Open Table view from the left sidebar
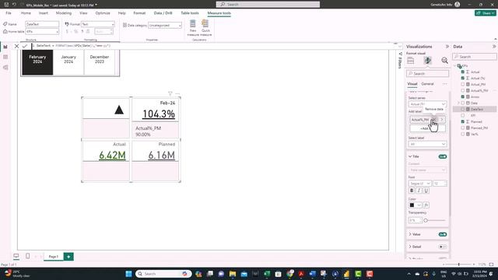 click(5, 57)
